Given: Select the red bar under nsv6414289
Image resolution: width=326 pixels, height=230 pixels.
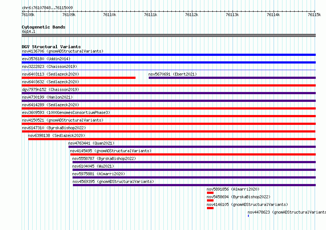Looking at the screenshot, I should 168,108.
